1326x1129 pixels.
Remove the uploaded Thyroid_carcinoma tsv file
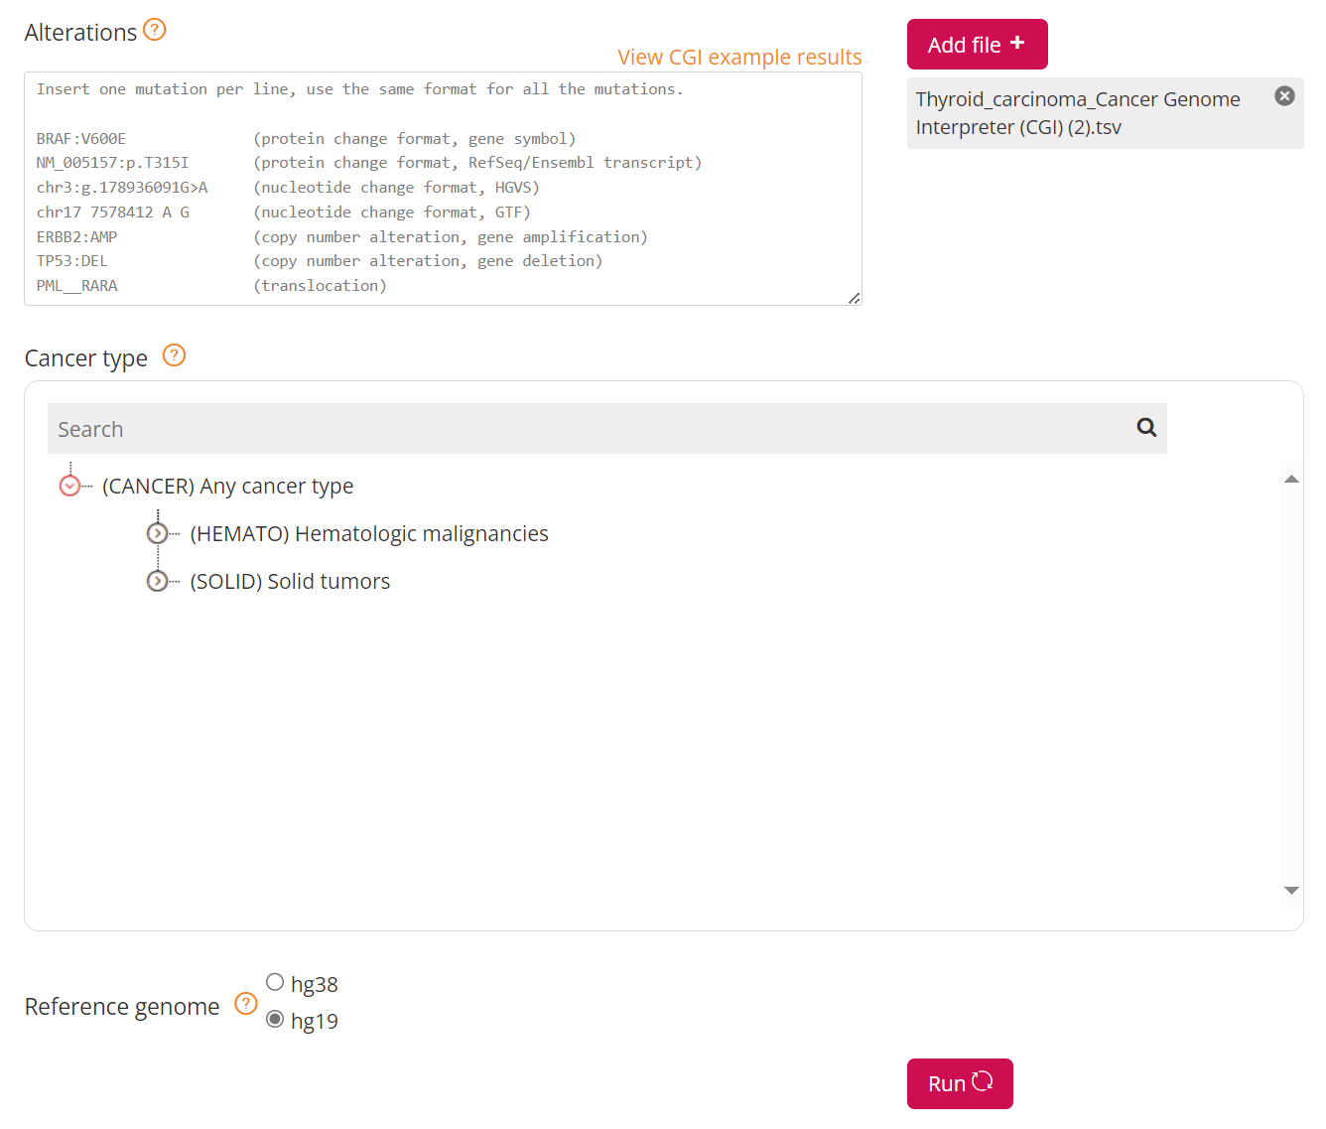[1284, 96]
